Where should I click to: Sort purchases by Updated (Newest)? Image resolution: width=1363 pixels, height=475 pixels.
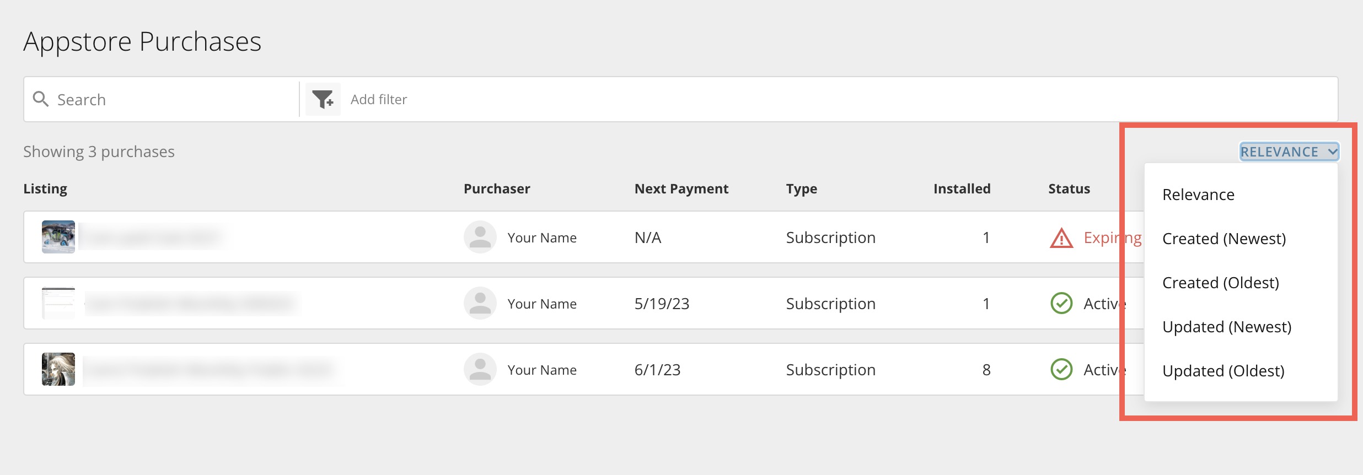point(1227,327)
